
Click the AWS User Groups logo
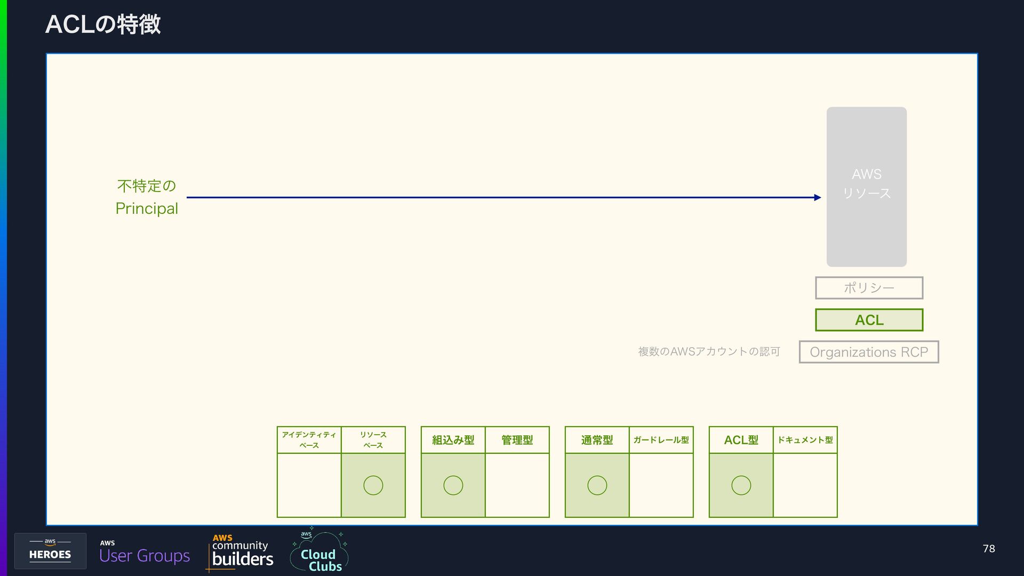pyautogui.click(x=145, y=552)
